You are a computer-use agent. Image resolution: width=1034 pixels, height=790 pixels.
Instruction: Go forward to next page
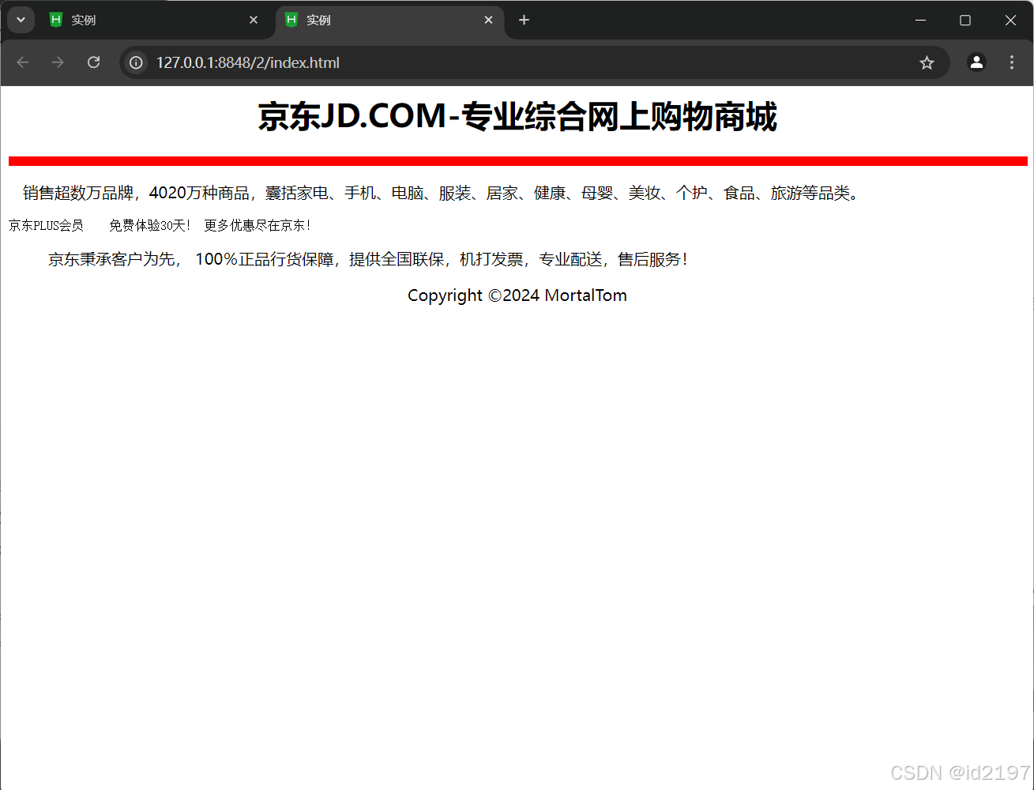point(58,62)
